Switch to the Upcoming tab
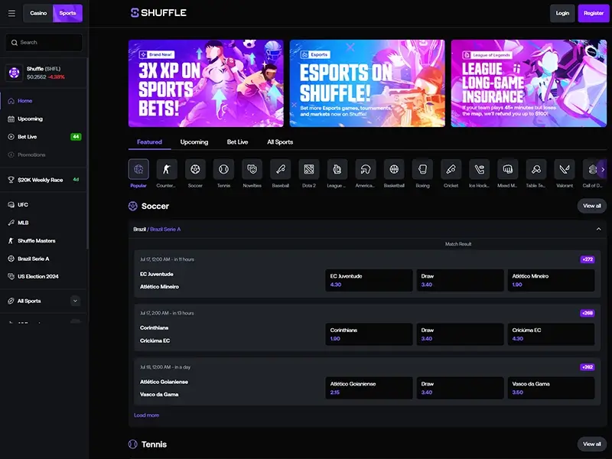 pos(194,142)
